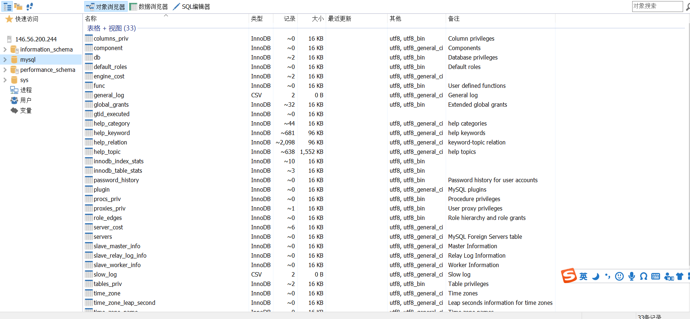This screenshot has width=690, height=319.
Task: Sort by 大小 column header
Action: click(x=318, y=19)
